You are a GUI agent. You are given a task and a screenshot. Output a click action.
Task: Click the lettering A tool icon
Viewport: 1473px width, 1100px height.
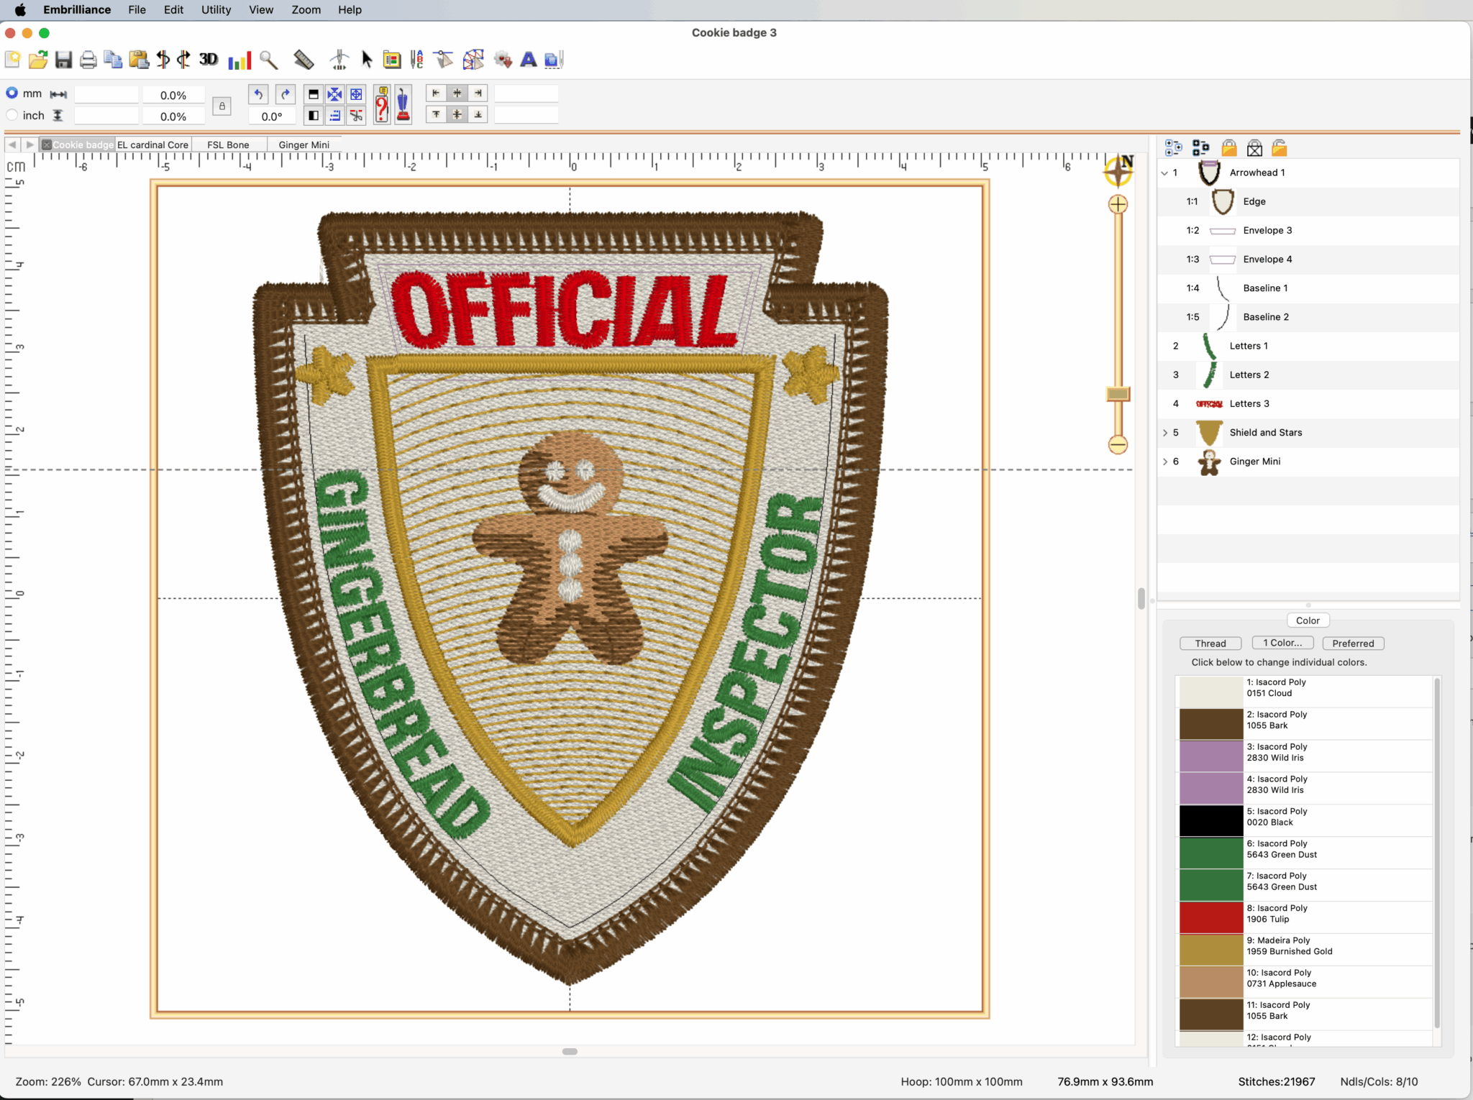pyautogui.click(x=529, y=60)
